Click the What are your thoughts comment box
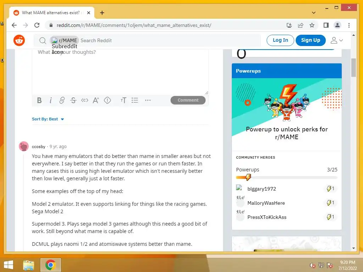 pos(120,72)
